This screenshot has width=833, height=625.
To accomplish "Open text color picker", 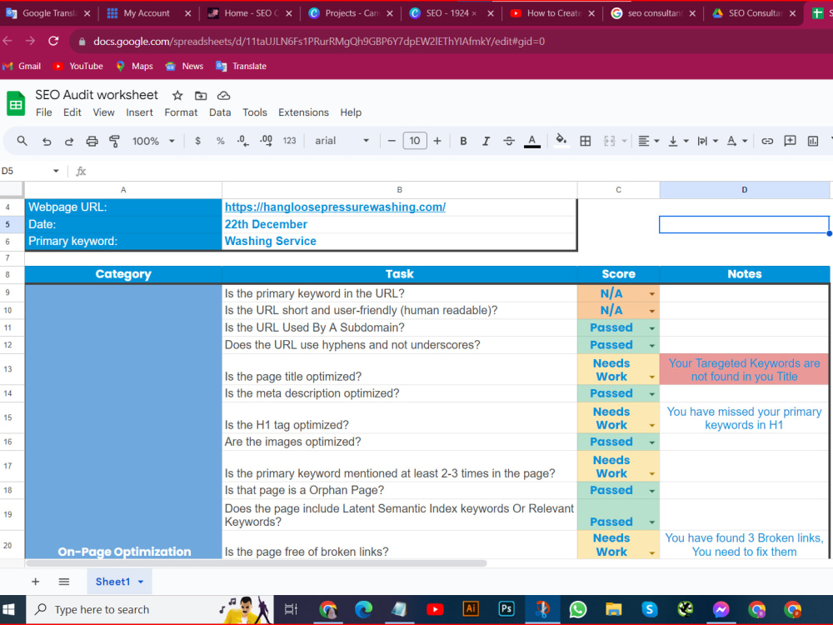I will [531, 141].
